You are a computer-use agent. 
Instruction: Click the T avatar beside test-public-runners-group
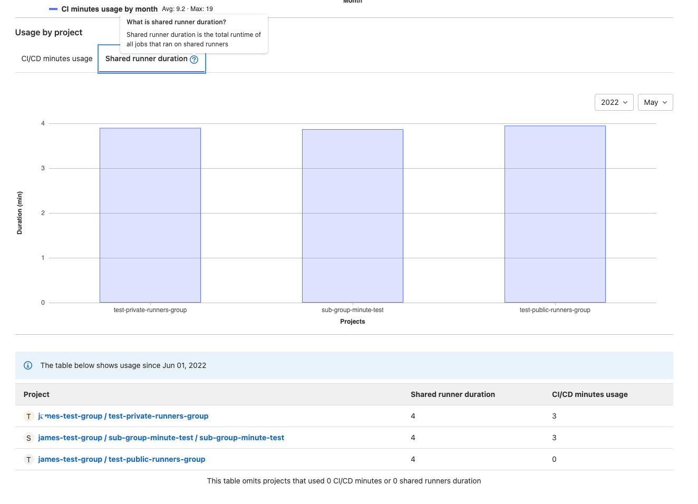tap(28, 459)
